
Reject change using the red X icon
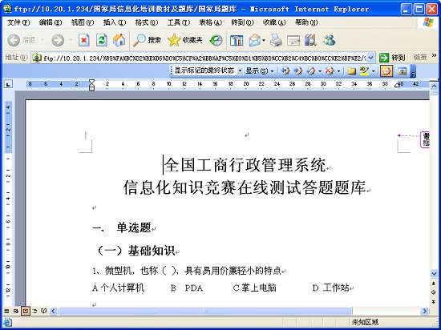(x=329, y=71)
